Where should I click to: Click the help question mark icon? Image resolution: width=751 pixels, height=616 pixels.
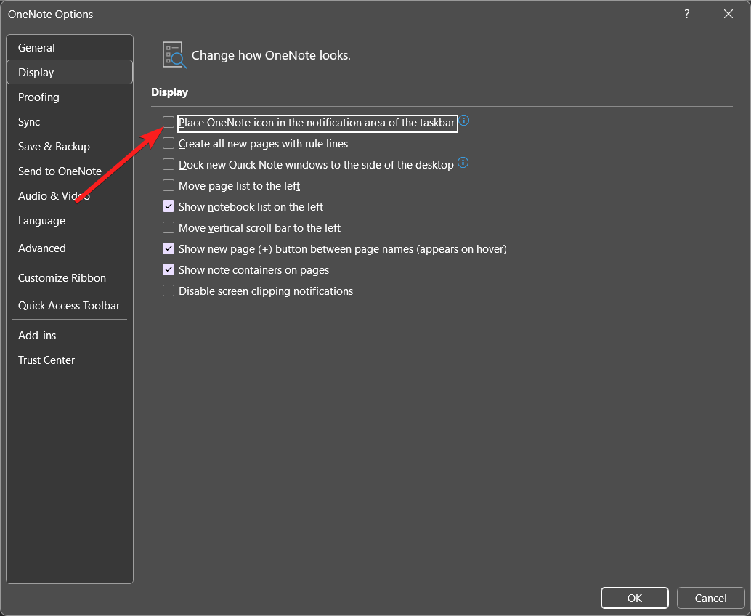click(x=687, y=14)
